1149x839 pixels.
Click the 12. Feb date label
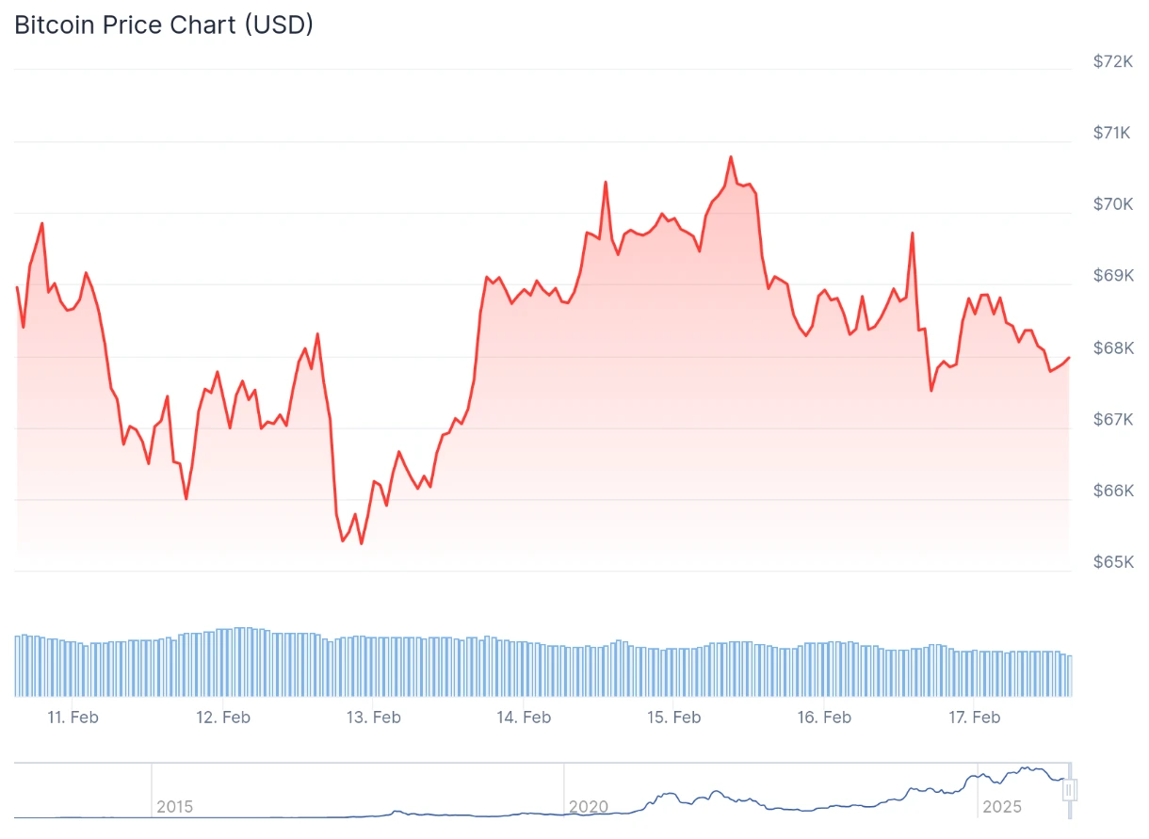click(x=223, y=718)
